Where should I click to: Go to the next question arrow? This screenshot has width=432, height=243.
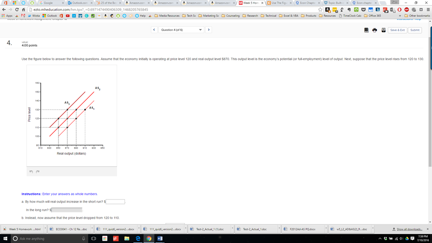(x=209, y=30)
